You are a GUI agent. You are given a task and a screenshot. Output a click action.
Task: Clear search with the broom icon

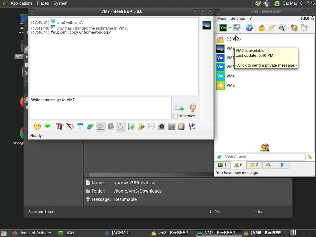[x=310, y=156]
